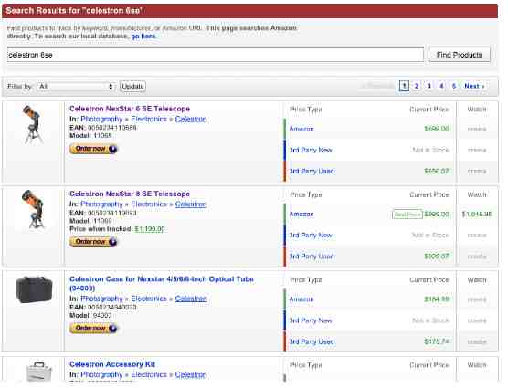Open 3rd Party Used for NexStar 8 SE
The image size is (508, 388).
[312, 257]
